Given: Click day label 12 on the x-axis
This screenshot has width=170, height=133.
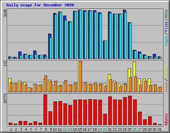Looking at the screenshot, I should [x=65, y=129].
